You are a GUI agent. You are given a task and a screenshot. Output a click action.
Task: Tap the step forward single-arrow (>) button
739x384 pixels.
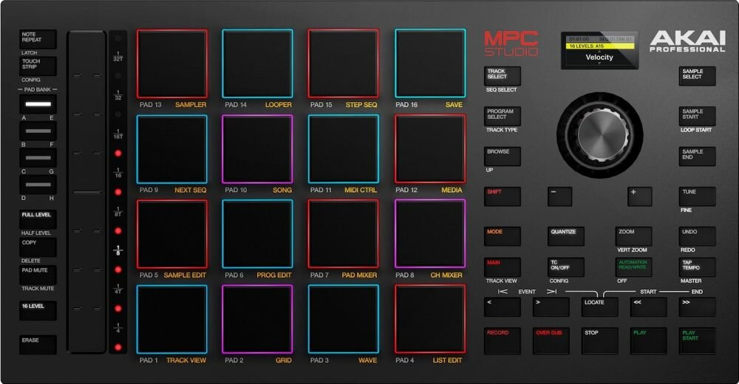tap(551, 307)
